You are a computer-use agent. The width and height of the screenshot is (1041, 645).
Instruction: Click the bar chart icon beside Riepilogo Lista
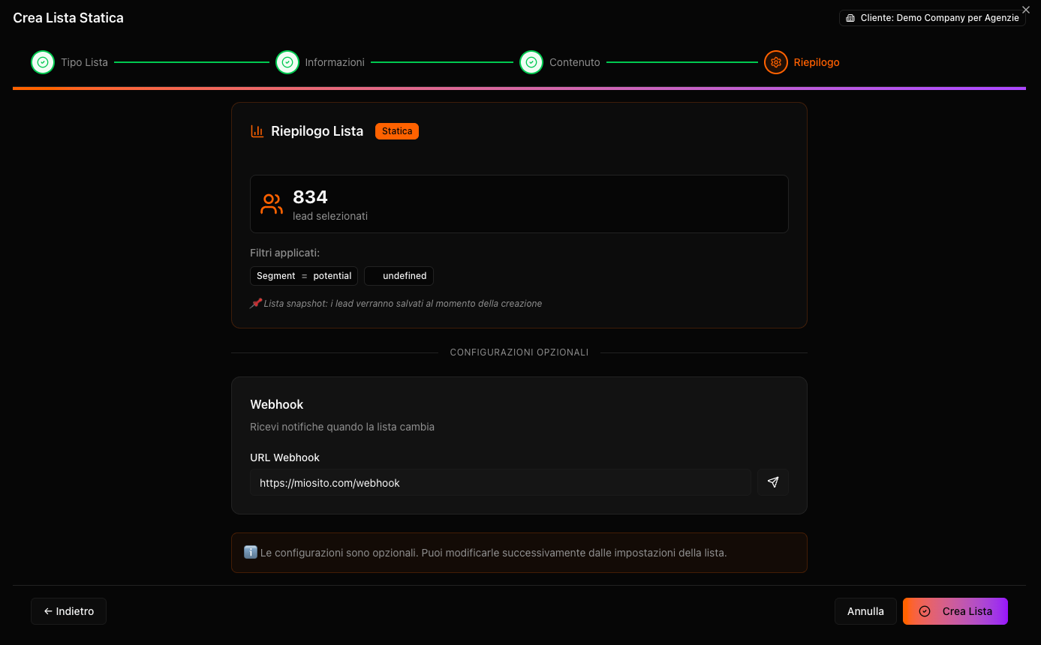(x=257, y=130)
